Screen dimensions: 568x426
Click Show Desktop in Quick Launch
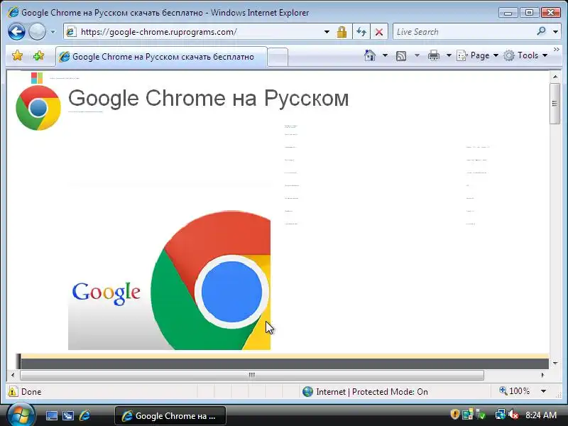click(51, 416)
